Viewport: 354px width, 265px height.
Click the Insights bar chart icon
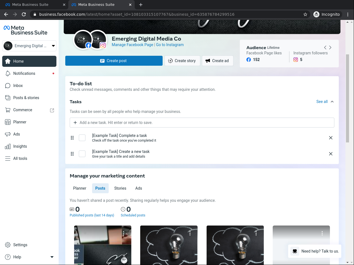click(x=8, y=146)
